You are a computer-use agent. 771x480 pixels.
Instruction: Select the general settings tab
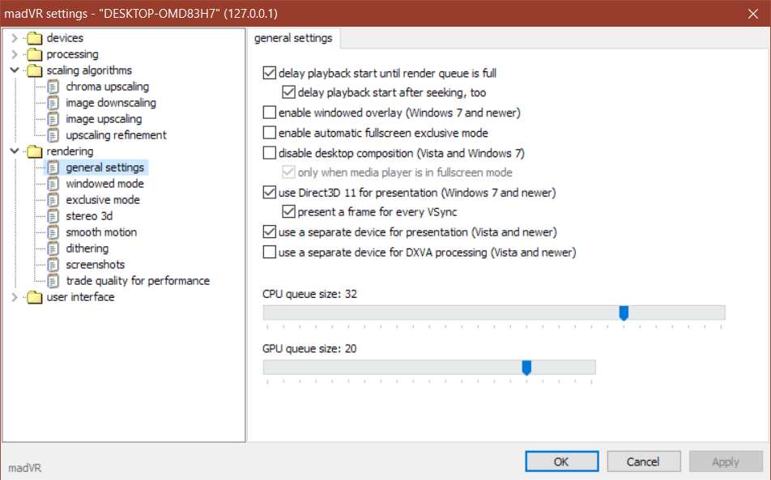pos(293,38)
